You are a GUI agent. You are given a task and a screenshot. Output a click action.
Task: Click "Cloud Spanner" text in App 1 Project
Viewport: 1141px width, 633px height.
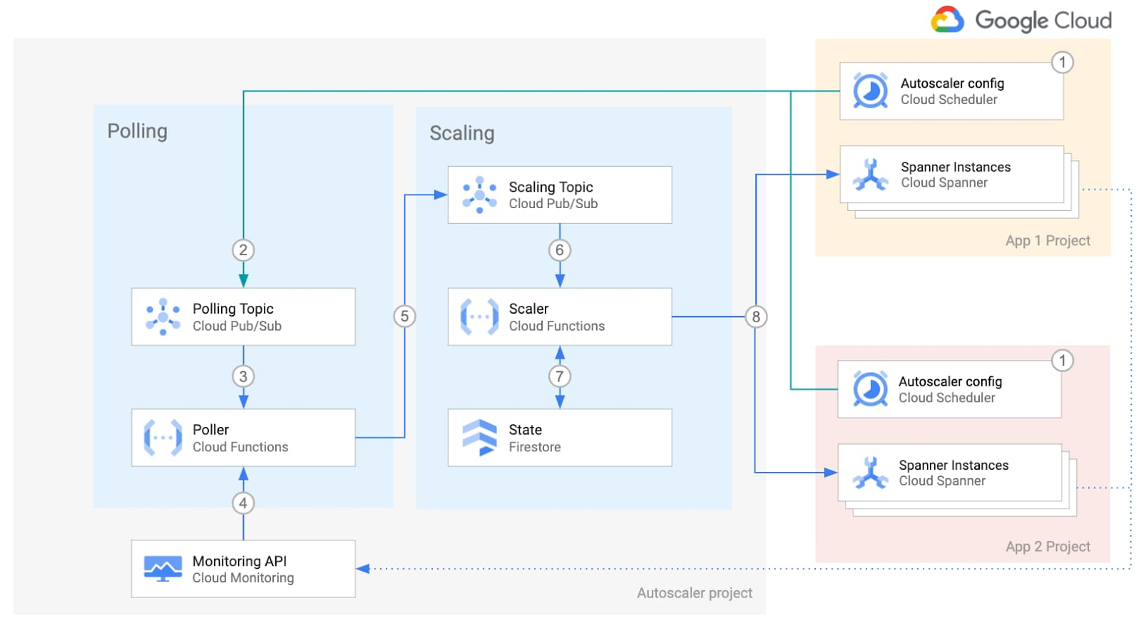pos(944,183)
